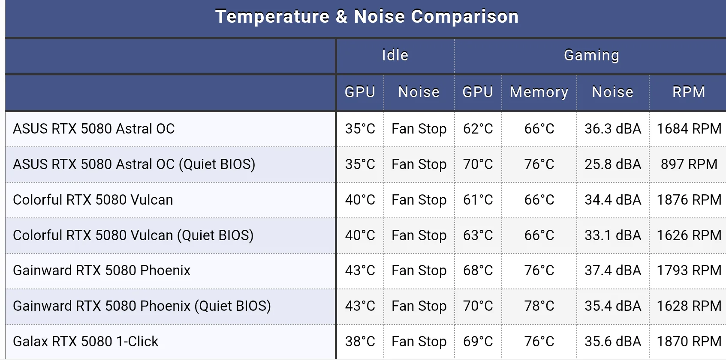Click the 897 RPM cell

coord(689,164)
